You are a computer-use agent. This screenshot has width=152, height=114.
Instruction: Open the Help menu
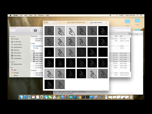pyautogui.click(x=47, y=16)
